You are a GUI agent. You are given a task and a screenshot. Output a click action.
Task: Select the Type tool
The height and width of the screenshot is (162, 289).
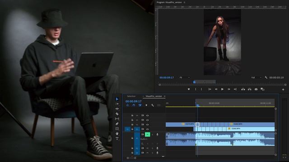(x=117, y=139)
